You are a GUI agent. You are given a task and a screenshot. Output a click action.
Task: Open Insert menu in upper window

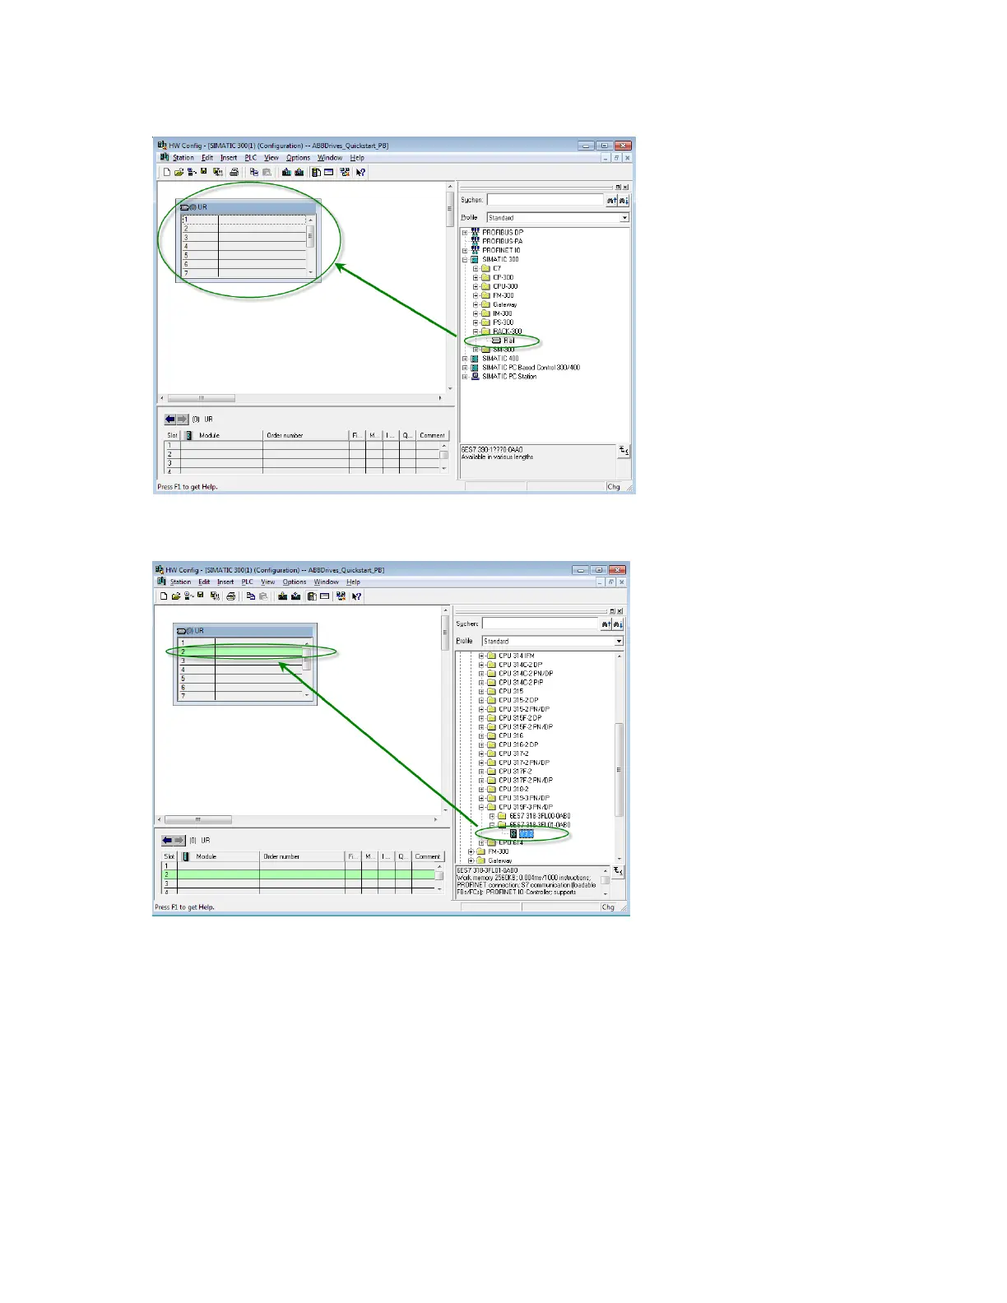[229, 158]
